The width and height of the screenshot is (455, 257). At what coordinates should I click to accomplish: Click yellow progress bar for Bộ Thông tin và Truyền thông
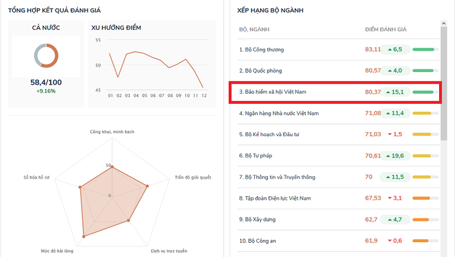424,177
